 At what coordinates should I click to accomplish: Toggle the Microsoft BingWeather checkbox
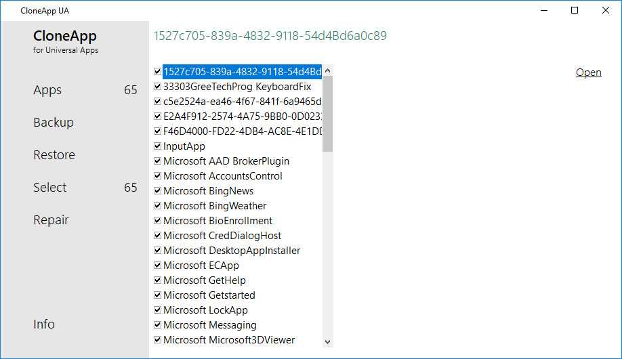(x=158, y=206)
